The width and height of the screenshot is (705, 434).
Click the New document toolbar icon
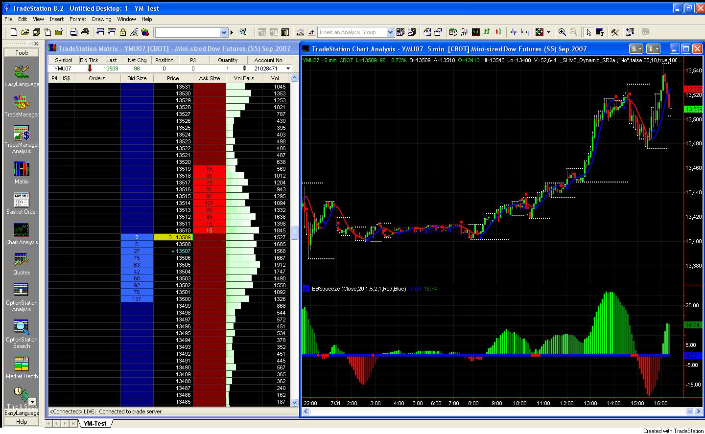[14, 32]
